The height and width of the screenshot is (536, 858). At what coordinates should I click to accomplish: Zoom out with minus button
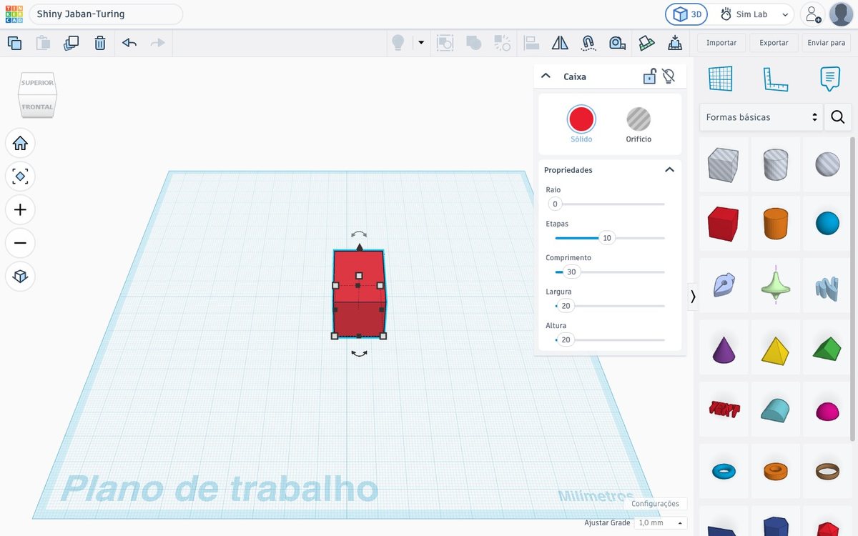(20, 243)
